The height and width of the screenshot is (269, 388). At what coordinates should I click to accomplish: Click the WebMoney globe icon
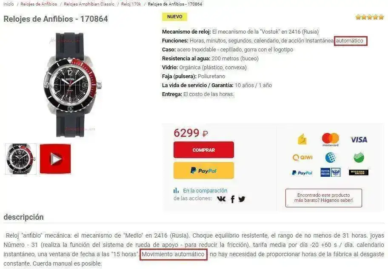coord(330,158)
